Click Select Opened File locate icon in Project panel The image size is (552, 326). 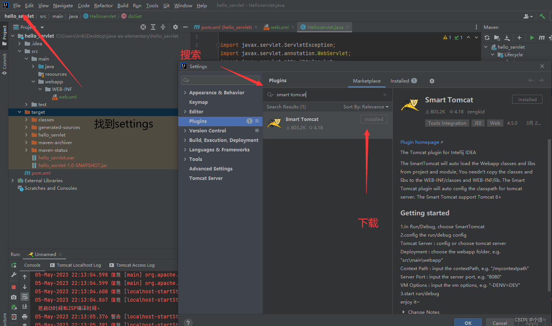tap(143, 27)
